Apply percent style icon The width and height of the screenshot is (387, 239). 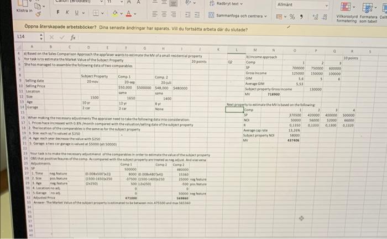tap(292, 17)
